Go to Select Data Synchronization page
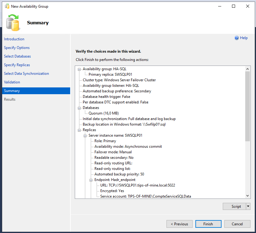This screenshot has width=256, height=233. click(26, 74)
